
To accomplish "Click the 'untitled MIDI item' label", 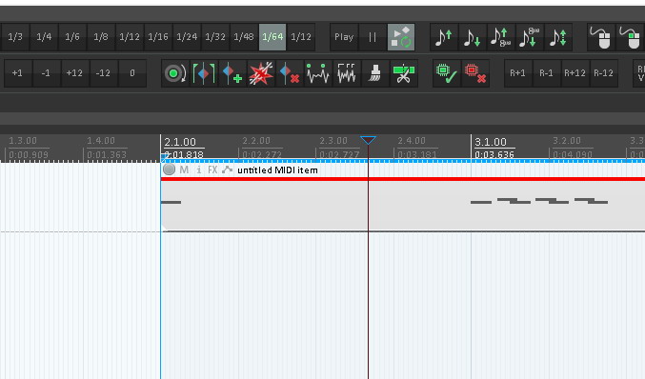I will click(x=277, y=170).
